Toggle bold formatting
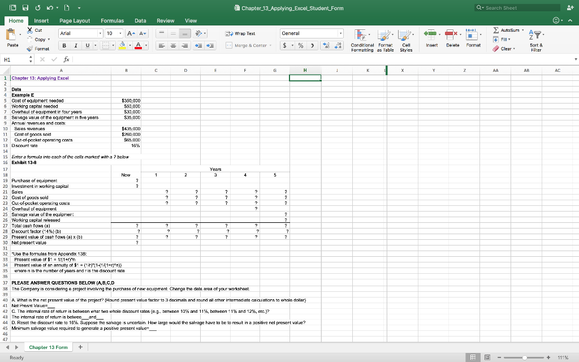Image resolution: width=579 pixels, height=362 pixels. click(x=63, y=44)
